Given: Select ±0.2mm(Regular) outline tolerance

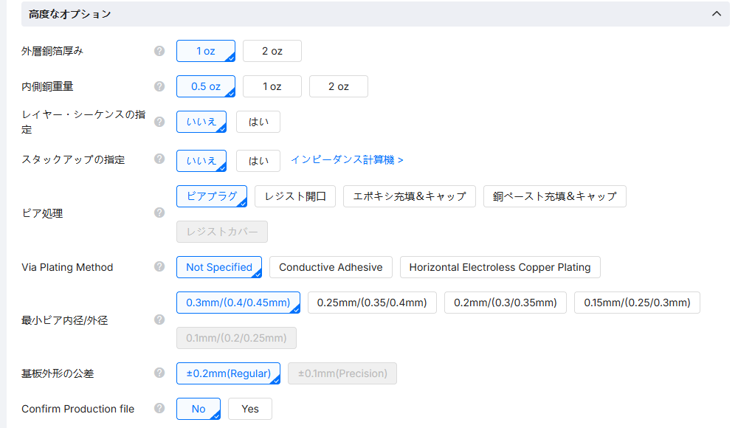Looking at the screenshot, I should pyautogui.click(x=228, y=373).
